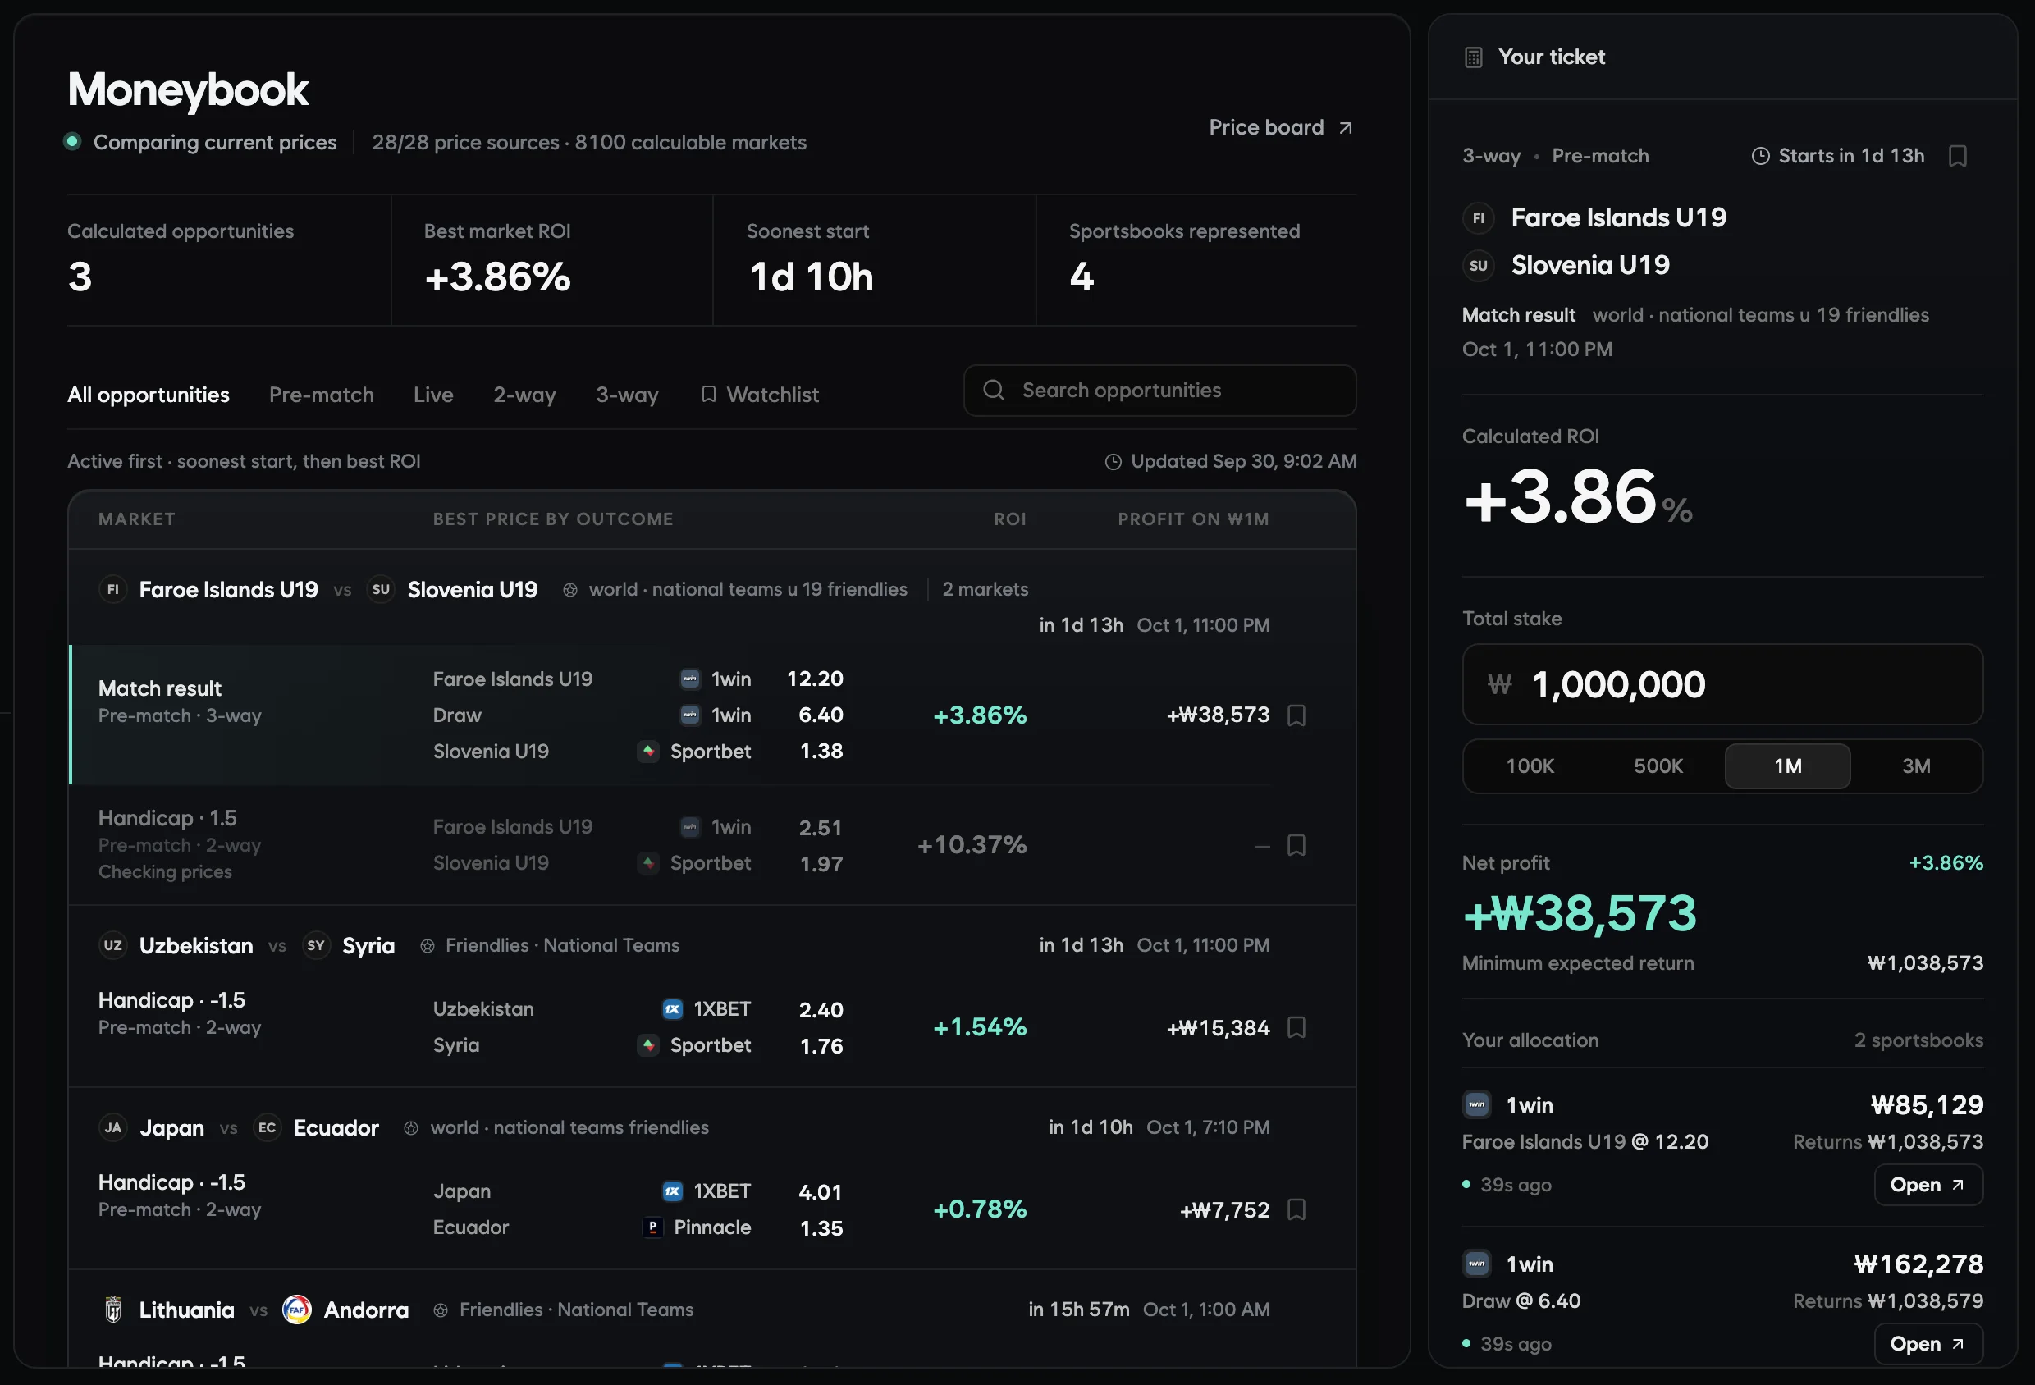Click the +0.78% ROI value
The image size is (2035, 1385).
(x=980, y=1209)
